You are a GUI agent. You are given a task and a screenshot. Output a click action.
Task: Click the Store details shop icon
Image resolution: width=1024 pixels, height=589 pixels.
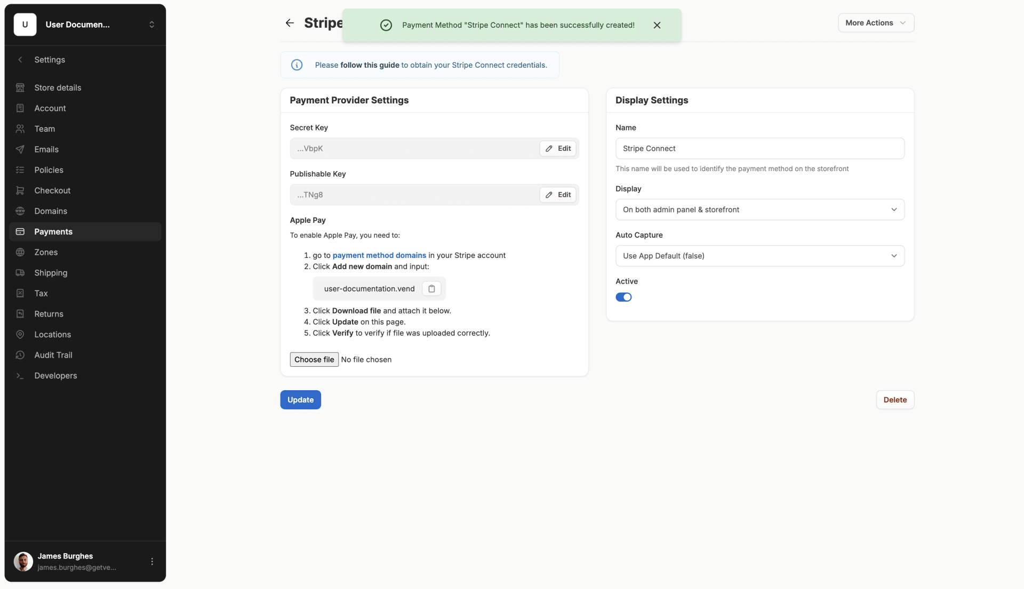pos(20,87)
